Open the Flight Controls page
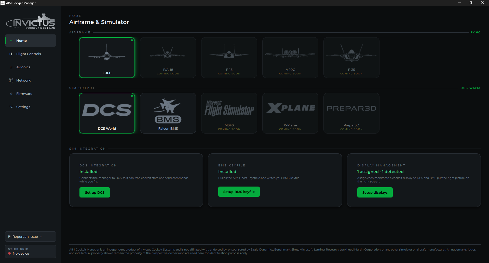Viewport: 489px width, 263px height. coord(31,54)
